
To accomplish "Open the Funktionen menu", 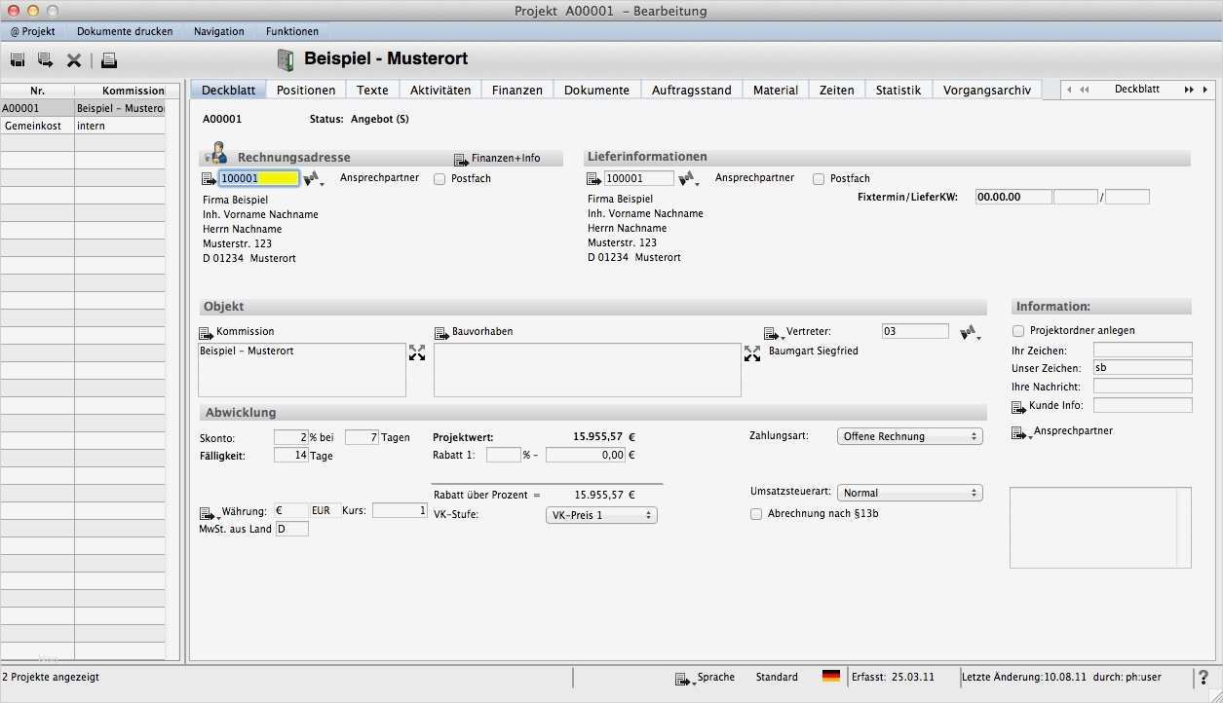I will coord(292,31).
